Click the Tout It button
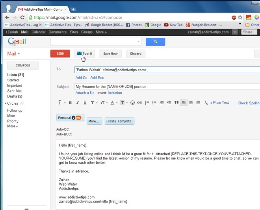260x210 pixels. click(84, 53)
